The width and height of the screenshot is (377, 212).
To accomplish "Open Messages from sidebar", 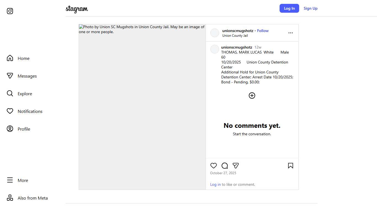I will coord(10,76).
